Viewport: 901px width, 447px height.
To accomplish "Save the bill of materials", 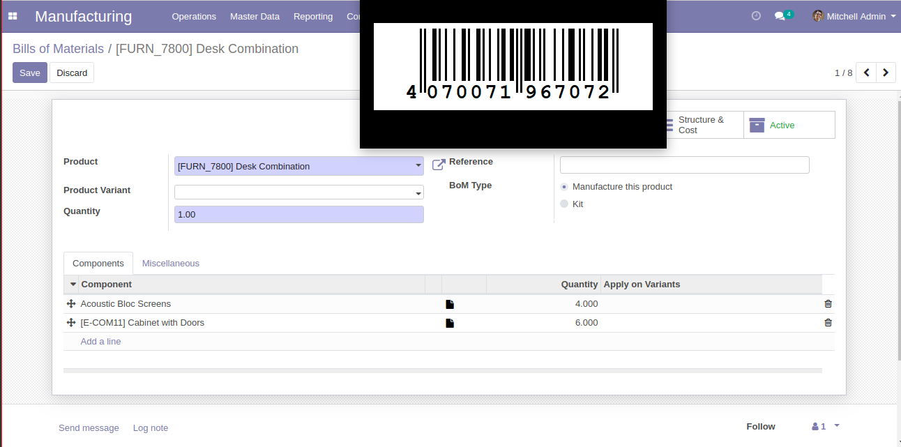I will 30,73.
